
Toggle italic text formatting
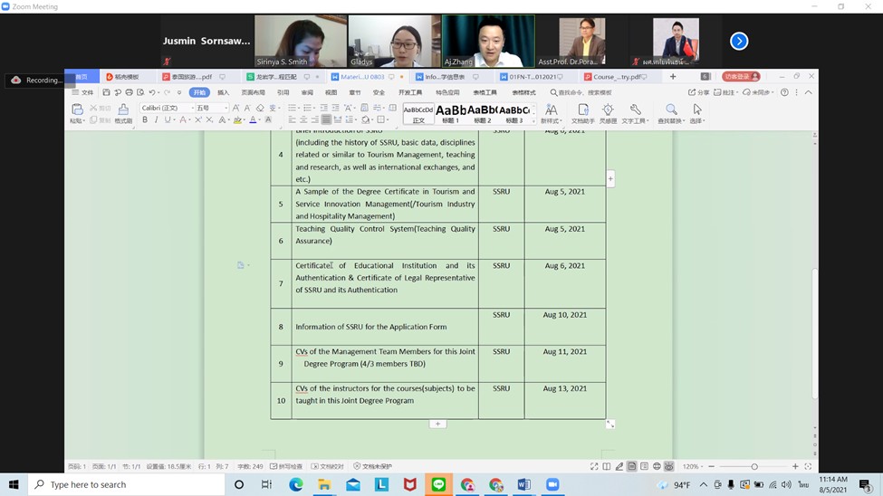point(156,120)
